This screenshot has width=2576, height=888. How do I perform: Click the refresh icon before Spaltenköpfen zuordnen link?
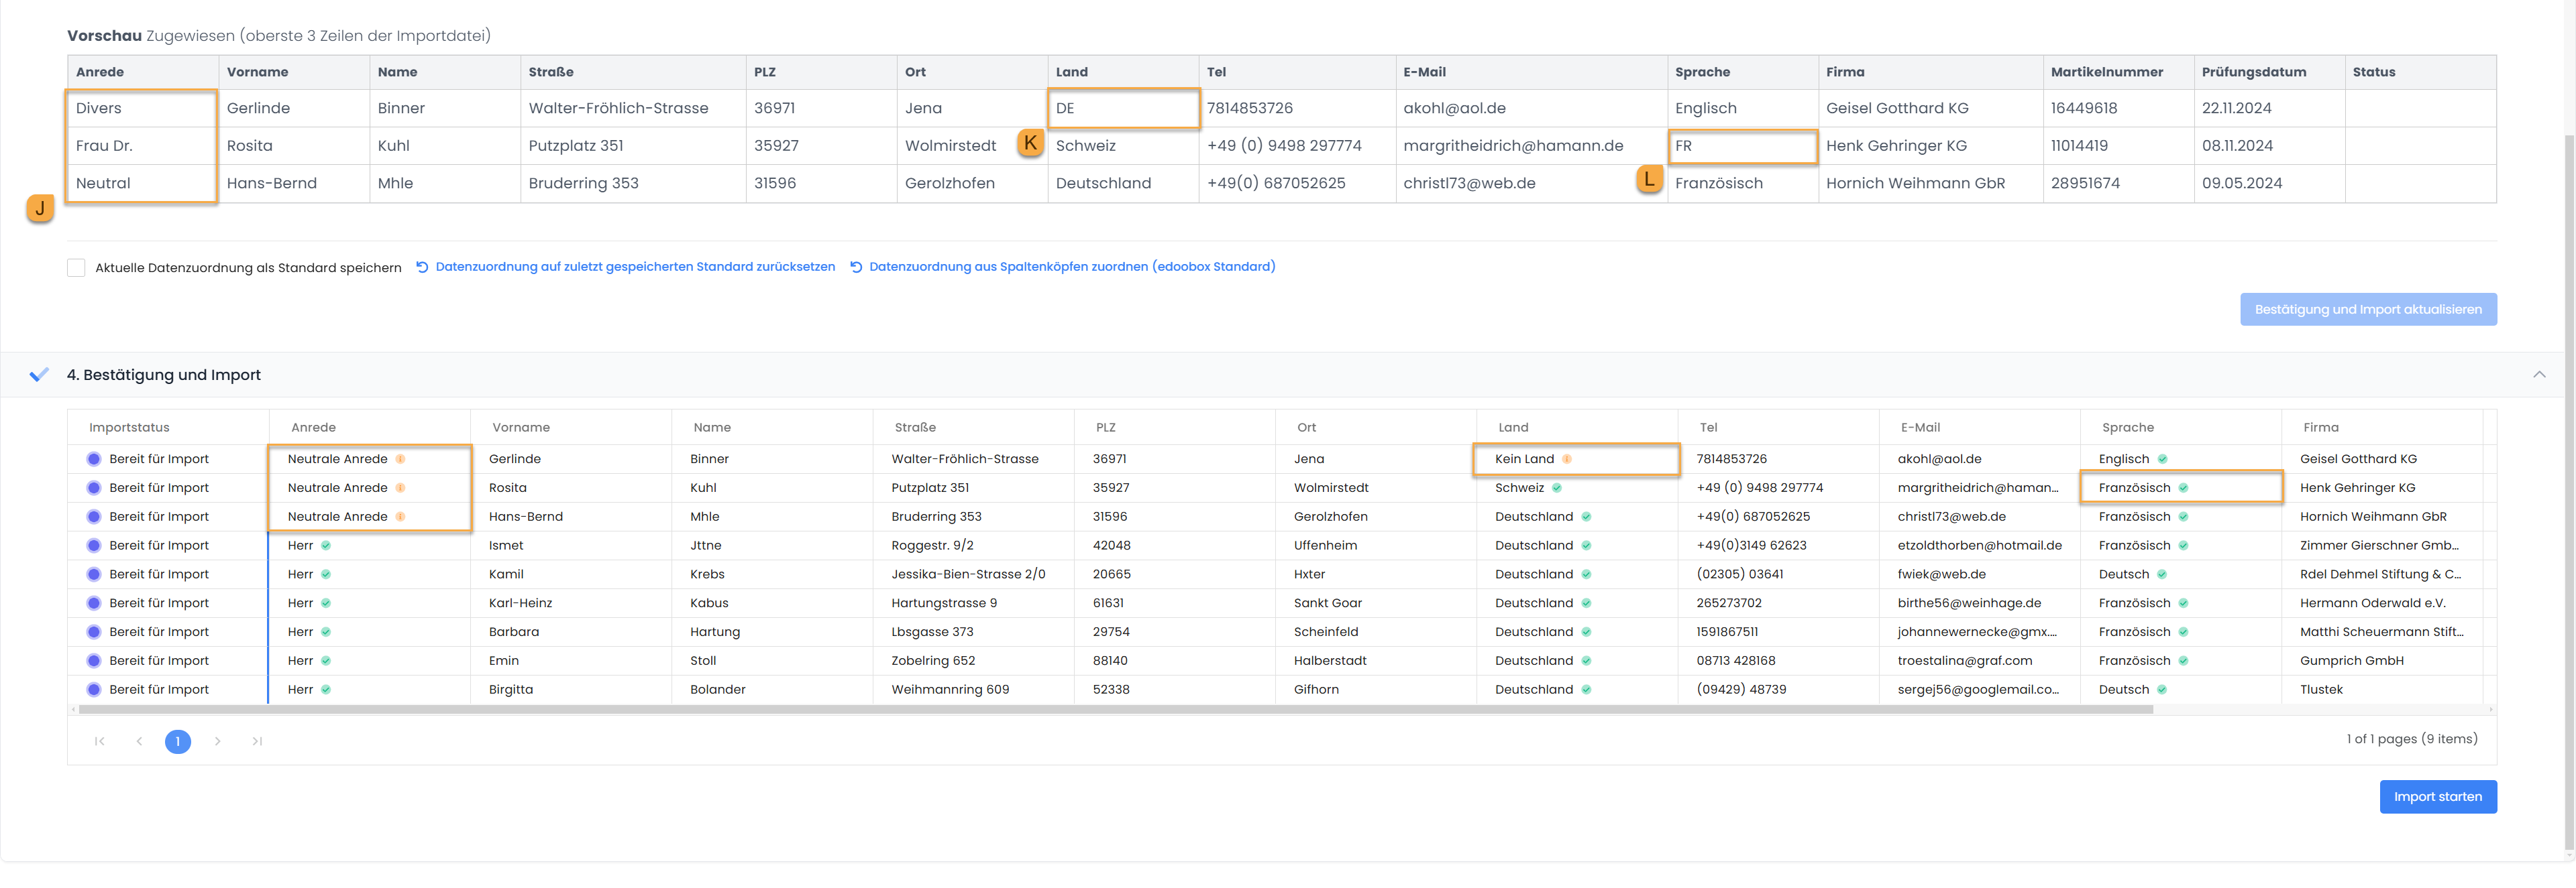(x=856, y=267)
